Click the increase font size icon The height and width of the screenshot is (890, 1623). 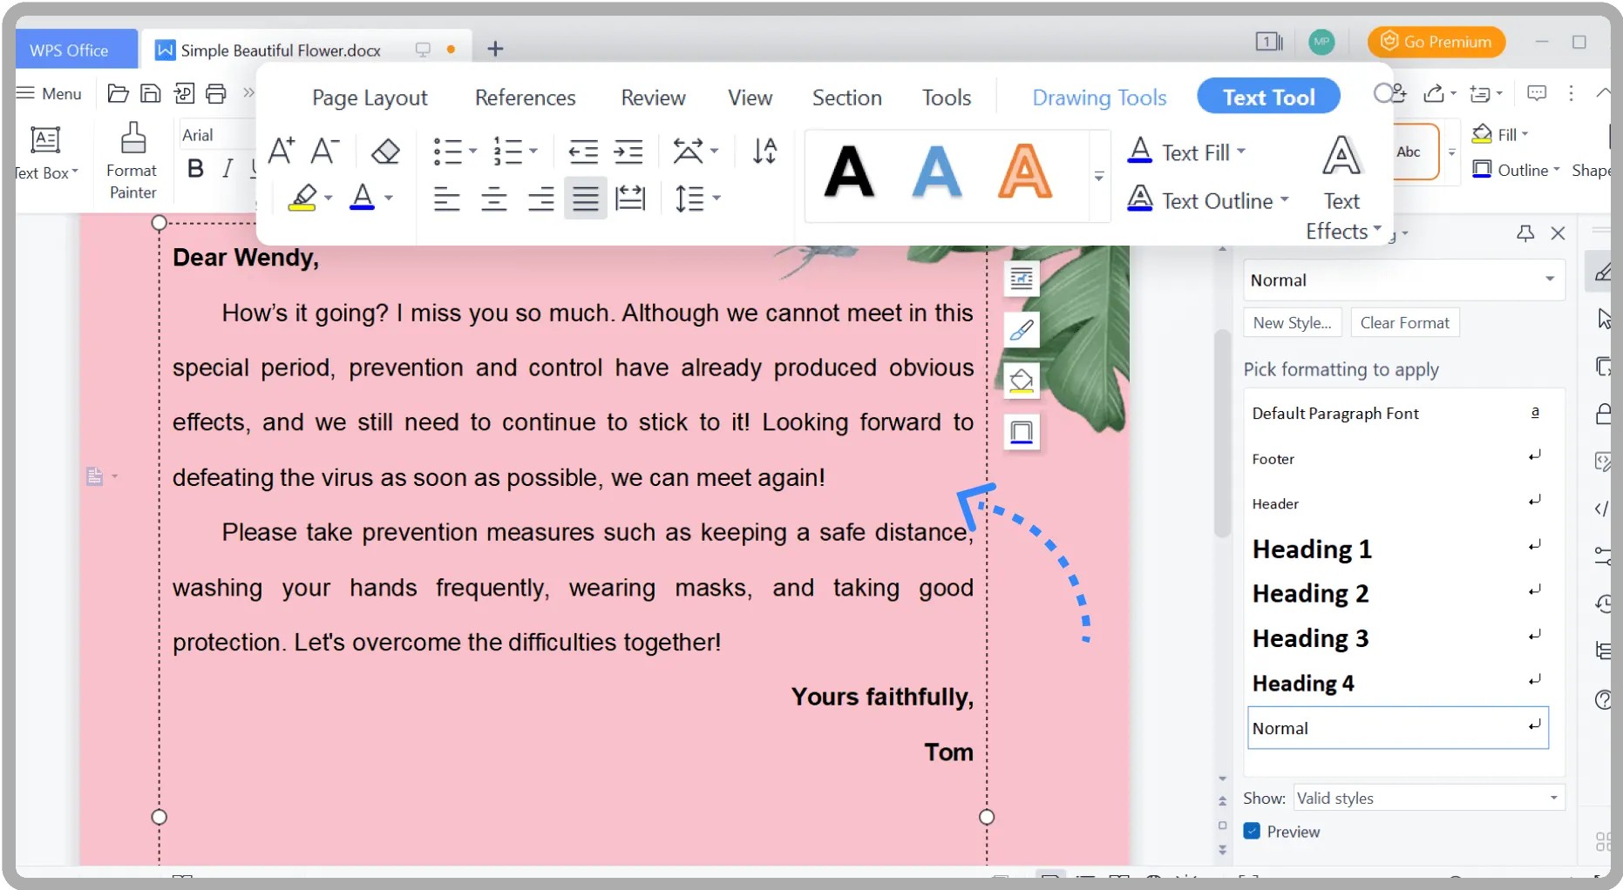(x=281, y=151)
